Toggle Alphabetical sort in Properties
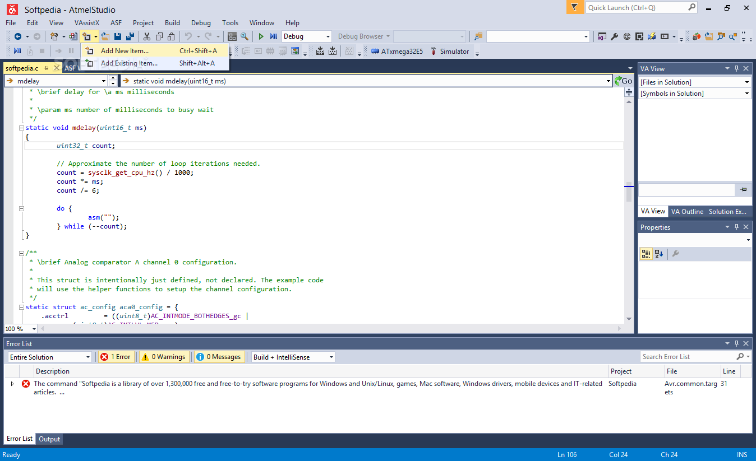 click(x=659, y=254)
